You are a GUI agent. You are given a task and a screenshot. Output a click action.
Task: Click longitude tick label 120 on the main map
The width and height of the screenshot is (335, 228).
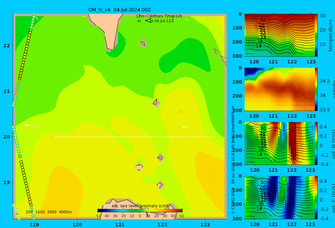point(77,225)
